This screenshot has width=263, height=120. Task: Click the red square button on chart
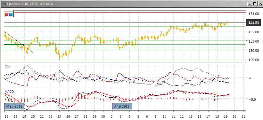[7, 14]
